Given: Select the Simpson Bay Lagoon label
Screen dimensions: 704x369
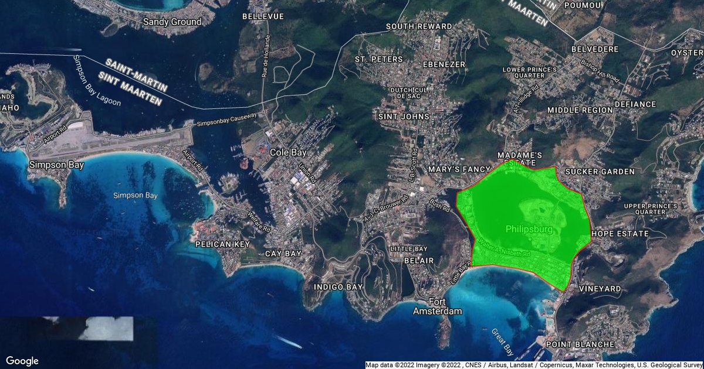Looking at the screenshot, I should point(97,81).
